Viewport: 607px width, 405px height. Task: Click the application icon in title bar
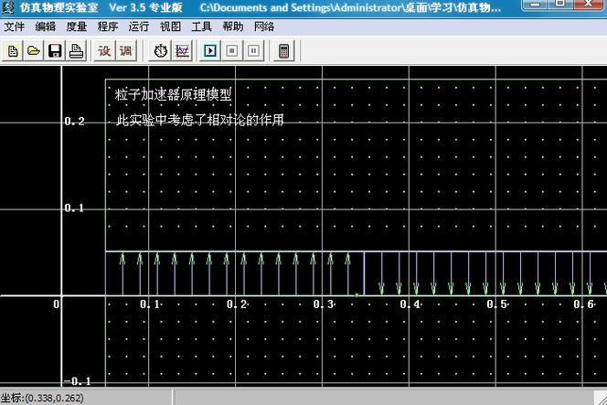[7, 7]
